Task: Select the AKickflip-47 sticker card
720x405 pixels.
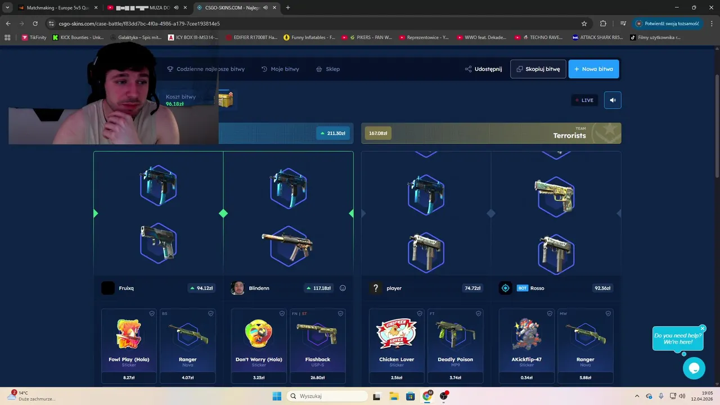Action: (526, 346)
